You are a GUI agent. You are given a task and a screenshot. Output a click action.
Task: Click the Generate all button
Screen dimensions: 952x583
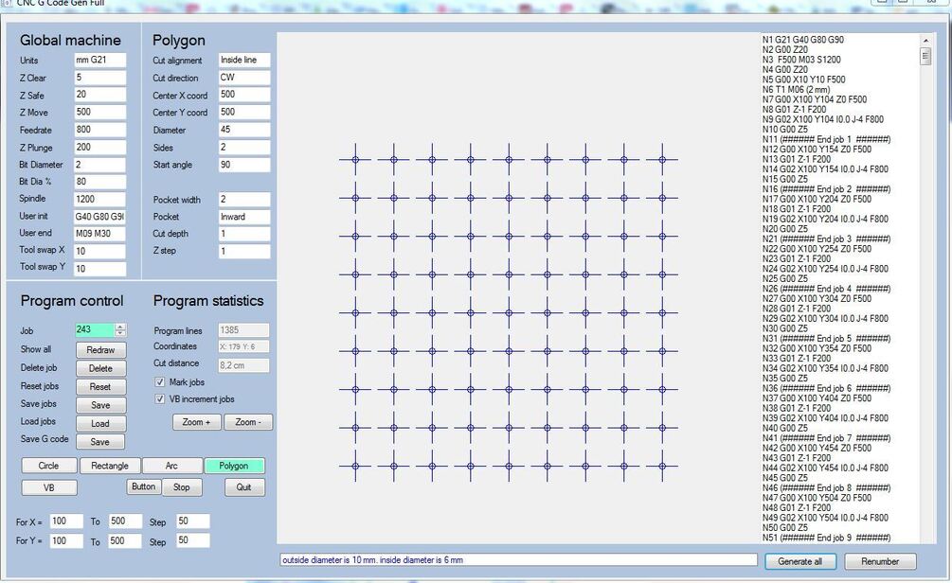coord(800,561)
